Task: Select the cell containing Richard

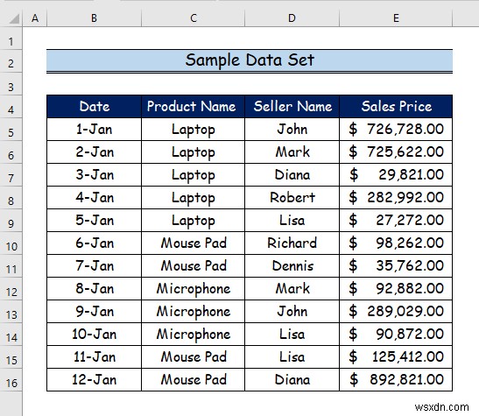Action: tap(292, 243)
